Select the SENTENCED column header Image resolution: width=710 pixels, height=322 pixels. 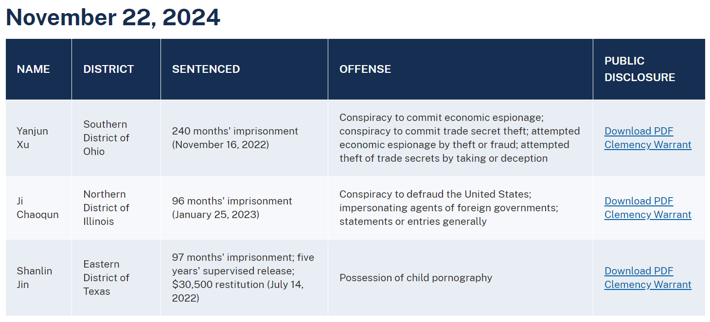pyautogui.click(x=206, y=69)
